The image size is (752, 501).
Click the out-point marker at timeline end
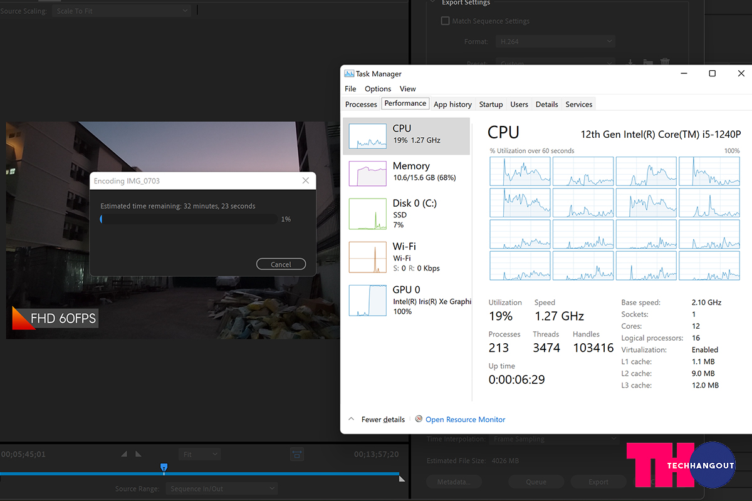click(402, 479)
